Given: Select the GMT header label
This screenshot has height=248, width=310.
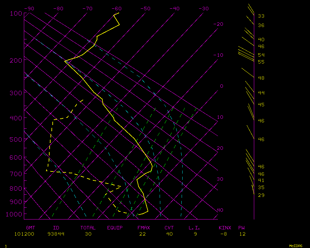Looking at the screenshot, I should (x=30, y=228).
